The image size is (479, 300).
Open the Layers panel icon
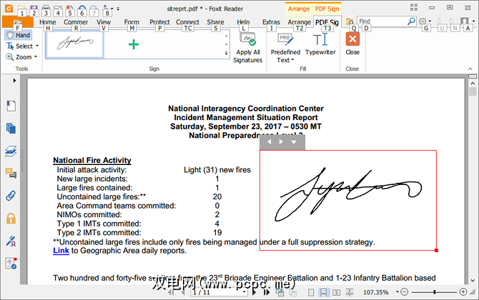(x=11, y=151)
